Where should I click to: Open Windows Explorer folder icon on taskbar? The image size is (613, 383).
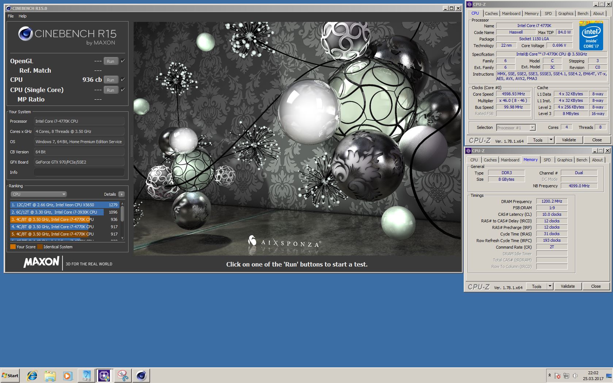(50, 375)
